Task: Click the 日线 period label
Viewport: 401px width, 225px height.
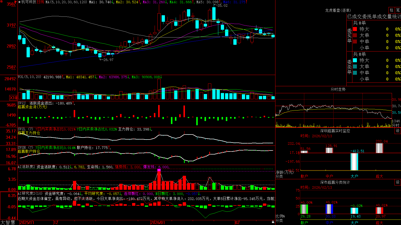Action: 40,2
